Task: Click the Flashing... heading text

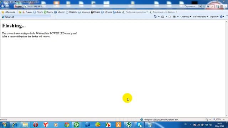Action: click(14, 26)
